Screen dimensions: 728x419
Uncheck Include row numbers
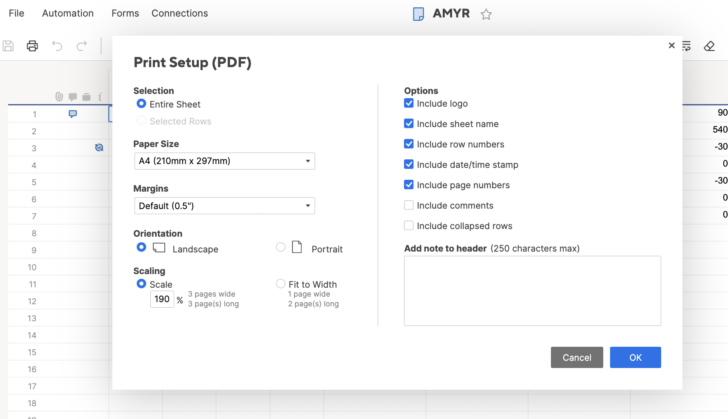pyautogui.click(x=409, y=144)
